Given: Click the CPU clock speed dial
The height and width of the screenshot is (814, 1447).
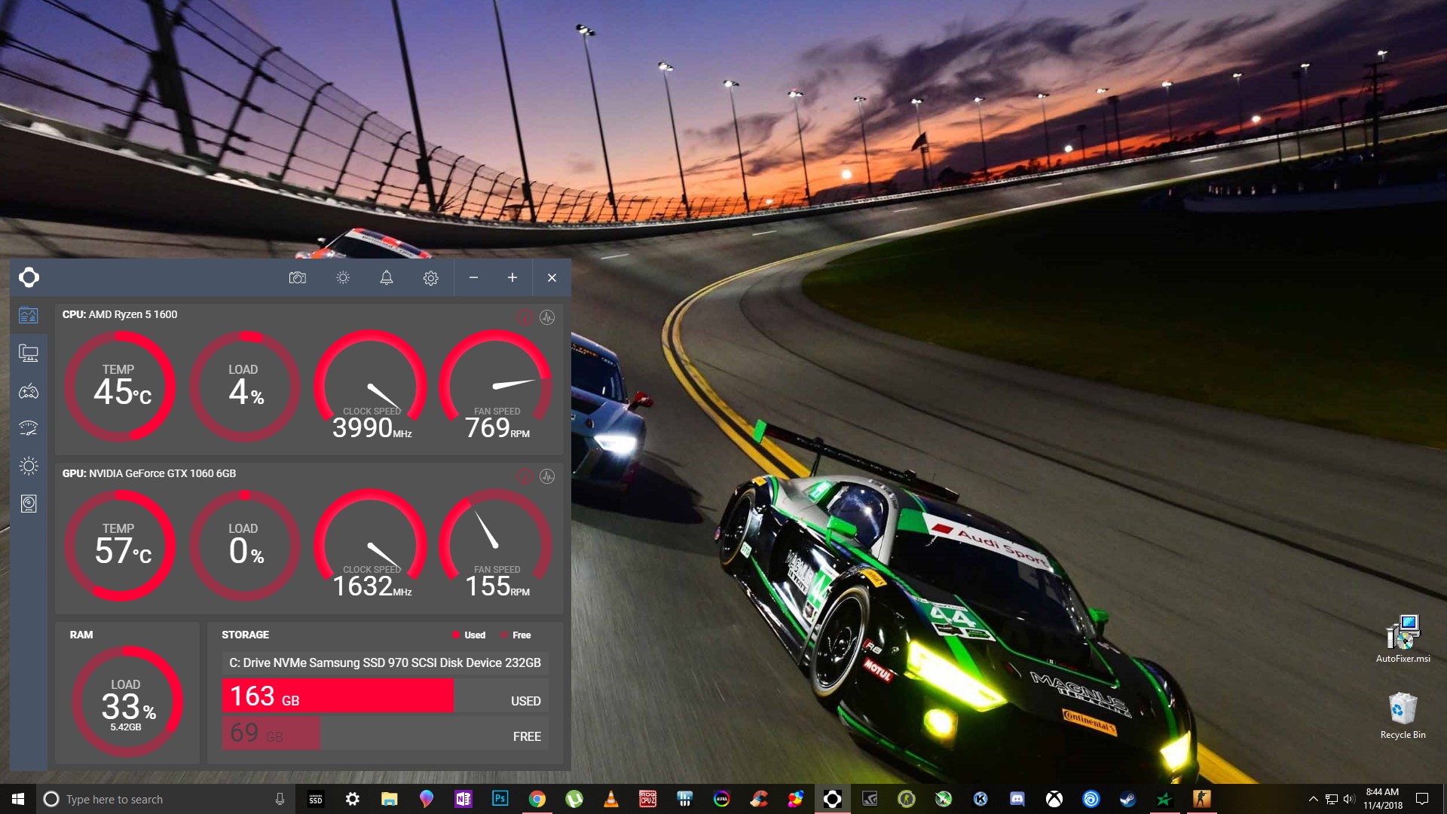Looking at the screenshot, I should pos(371,386).
